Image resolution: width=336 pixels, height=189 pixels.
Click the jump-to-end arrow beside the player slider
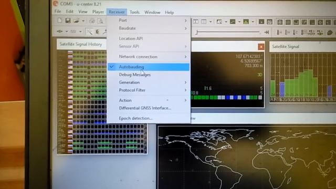coord(267,33)
